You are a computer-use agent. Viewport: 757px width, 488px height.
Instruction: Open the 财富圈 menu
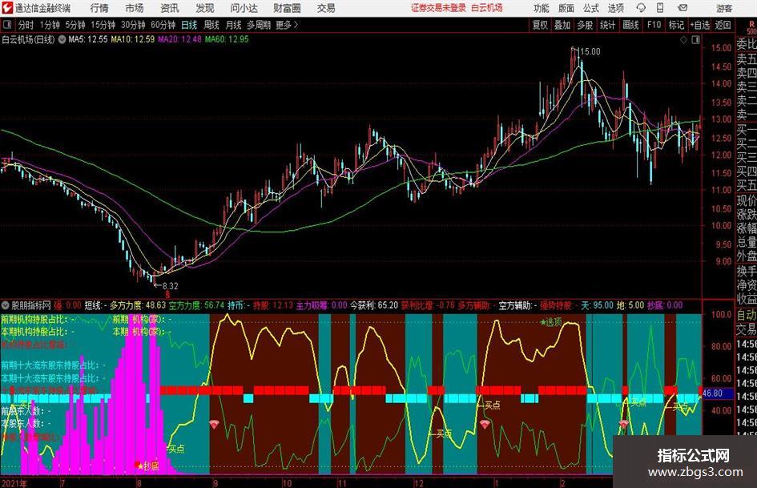287,8
